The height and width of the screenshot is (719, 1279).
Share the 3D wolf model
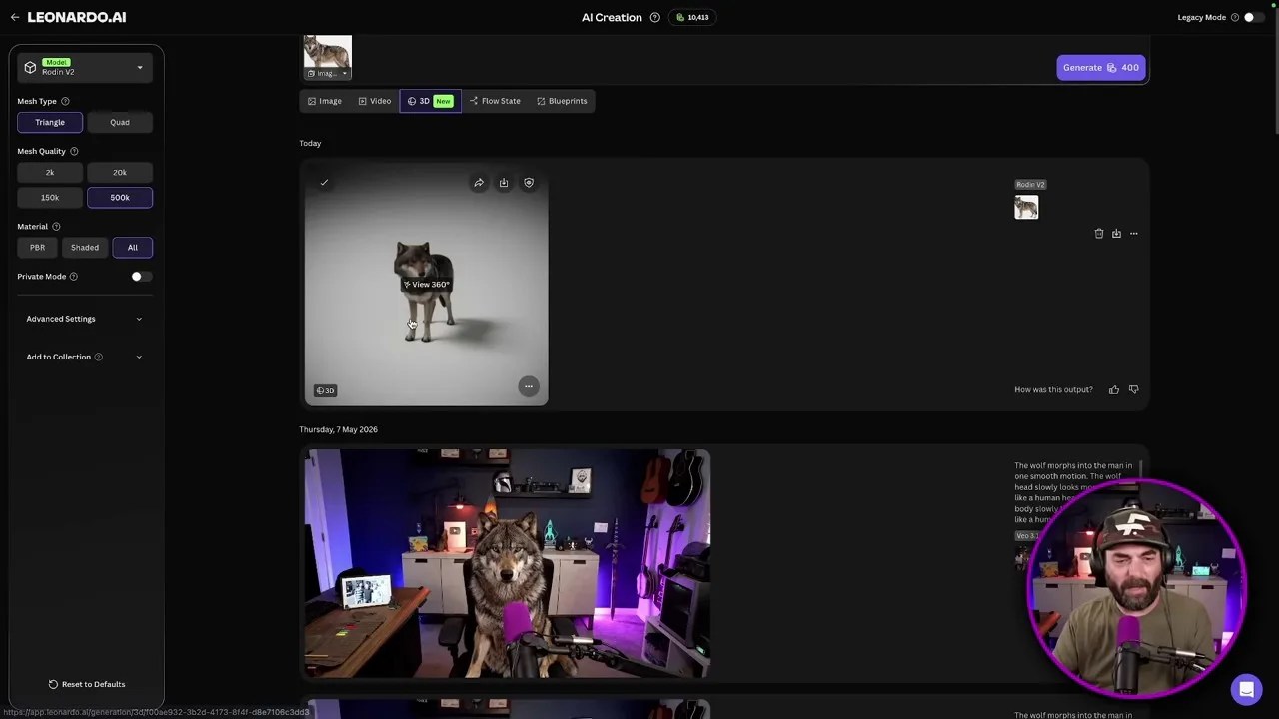[479, 183]
